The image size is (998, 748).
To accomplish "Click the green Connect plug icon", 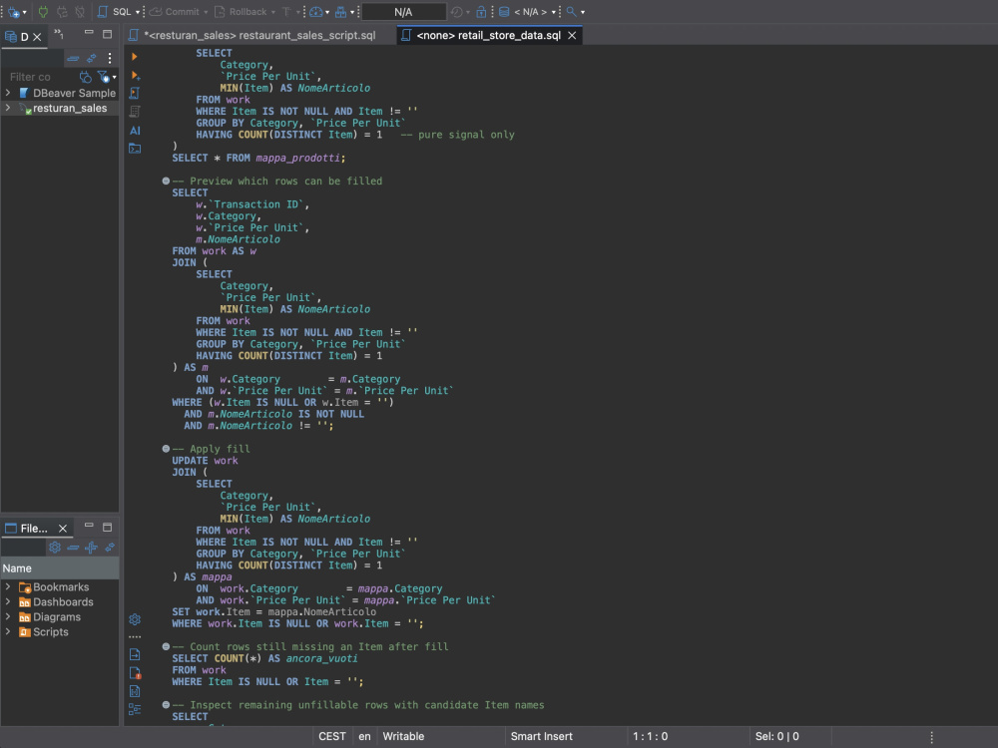I will click(x=43, y=11).
